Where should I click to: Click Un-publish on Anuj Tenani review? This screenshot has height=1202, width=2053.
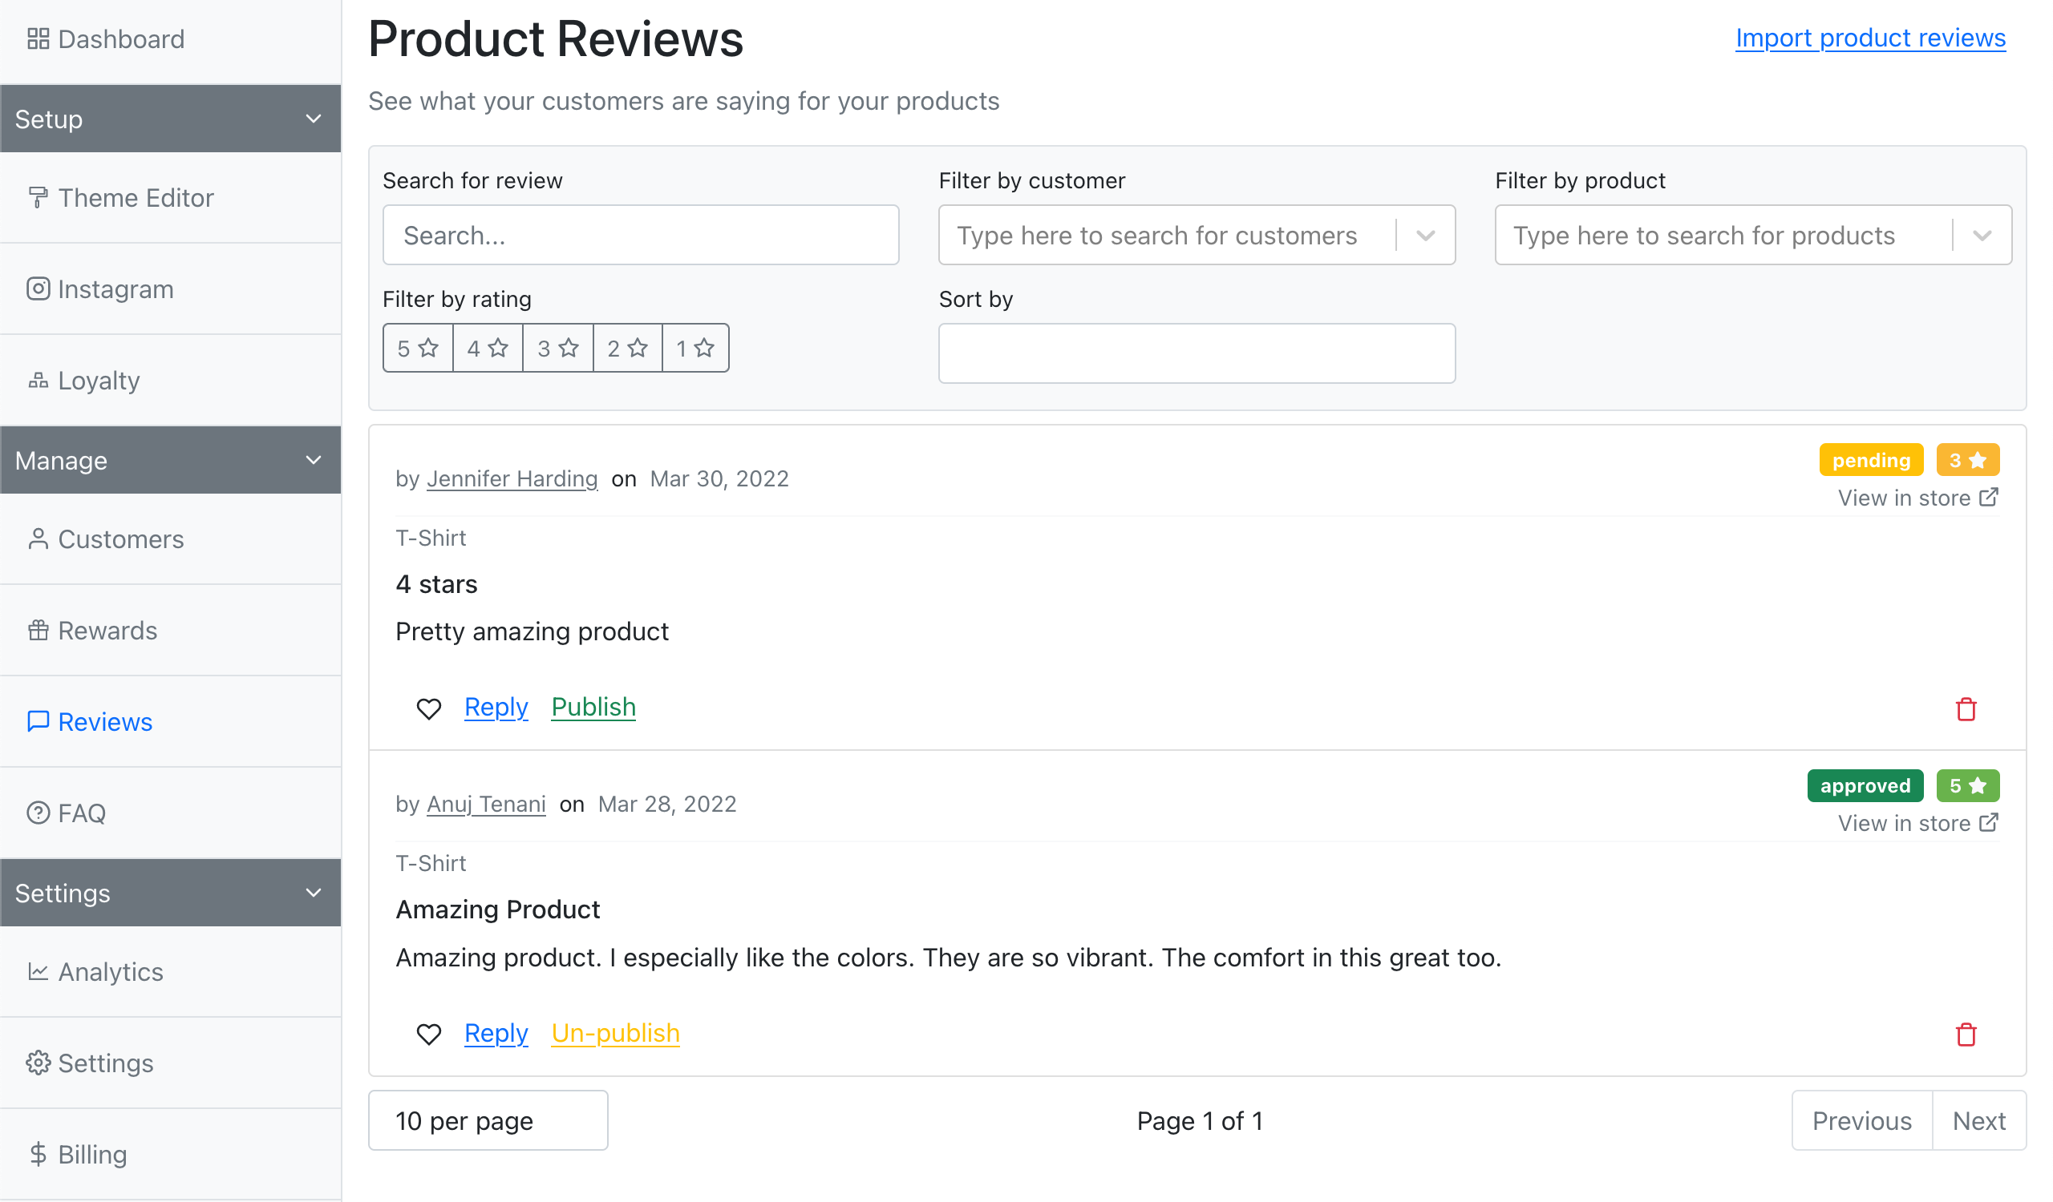[614, 1032]
